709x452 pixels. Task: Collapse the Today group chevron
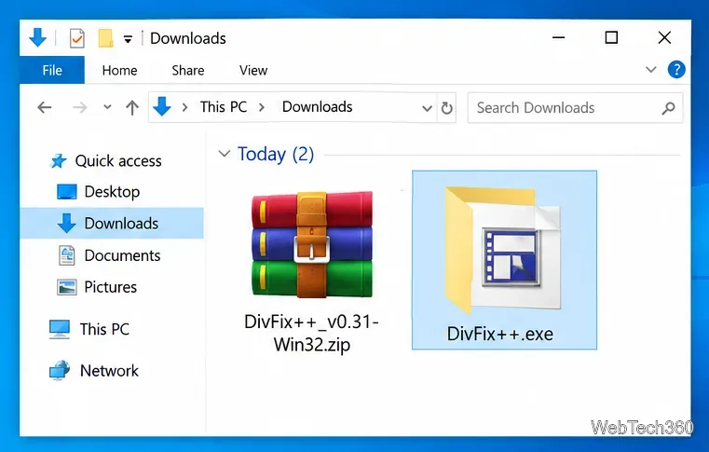tap(224, 154)
